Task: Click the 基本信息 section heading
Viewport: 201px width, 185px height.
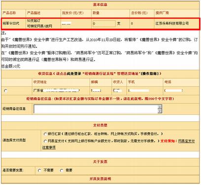Action: click(100, 4)
